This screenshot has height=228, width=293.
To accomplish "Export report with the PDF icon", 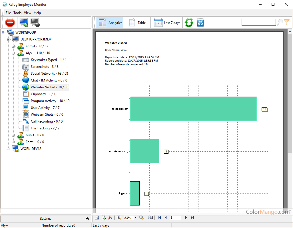I will (x=110, y=218).
